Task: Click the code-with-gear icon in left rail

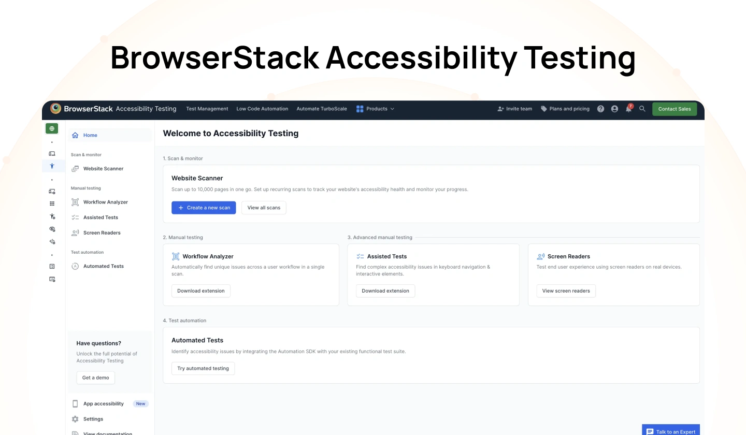Action: (52, 241)
